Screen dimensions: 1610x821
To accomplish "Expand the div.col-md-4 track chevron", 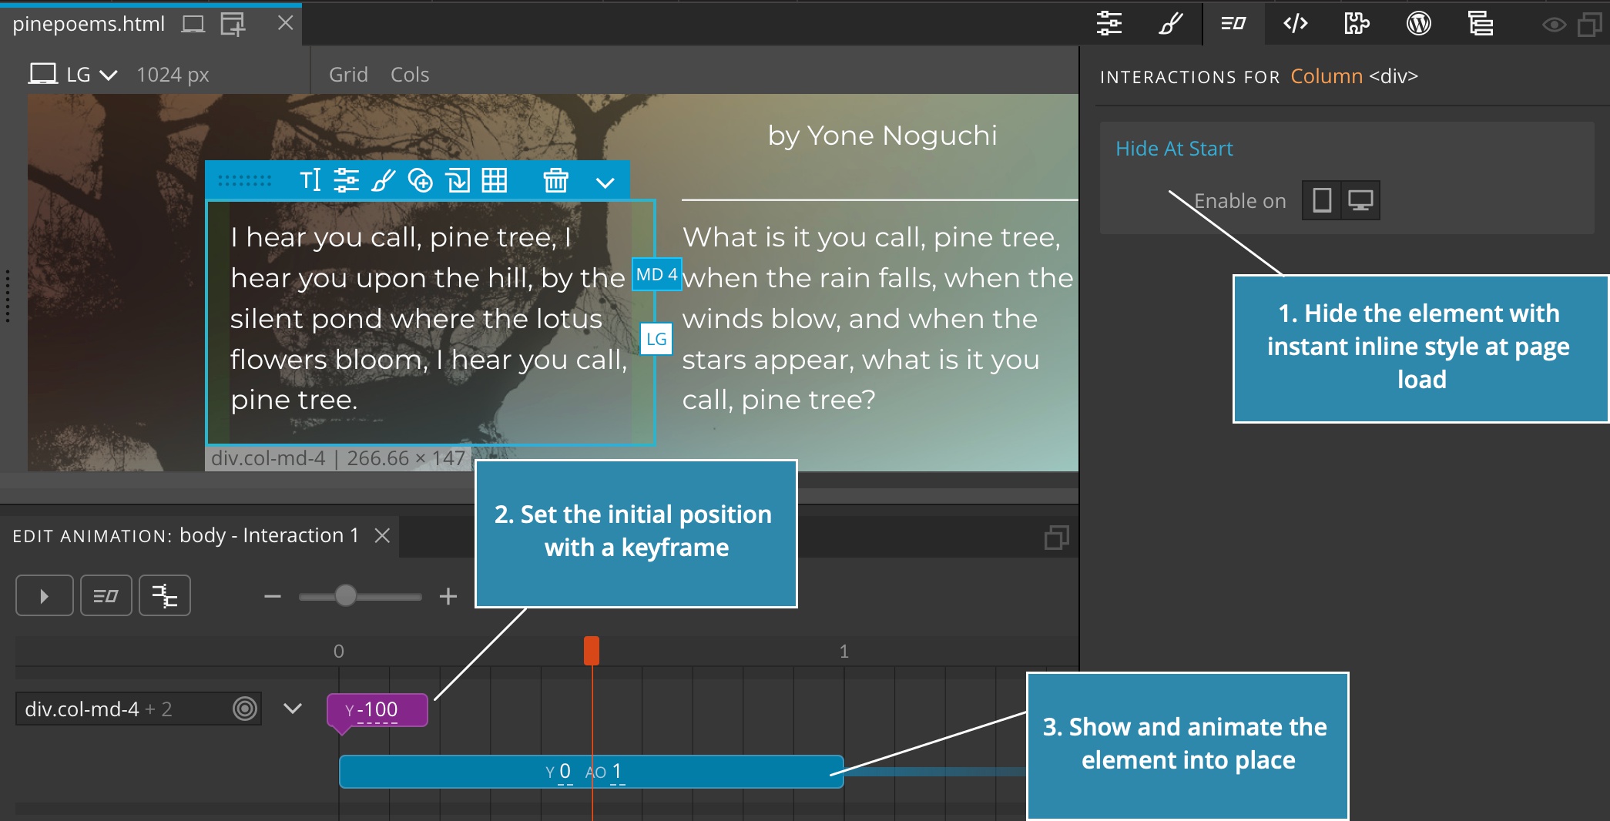I will [x=293, y=708].
